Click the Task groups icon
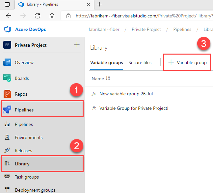Viewport: 213px width, 193px height. click(7, 177)
